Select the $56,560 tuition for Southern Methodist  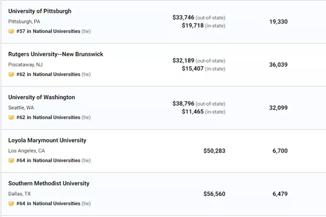[x=214, y=194]
